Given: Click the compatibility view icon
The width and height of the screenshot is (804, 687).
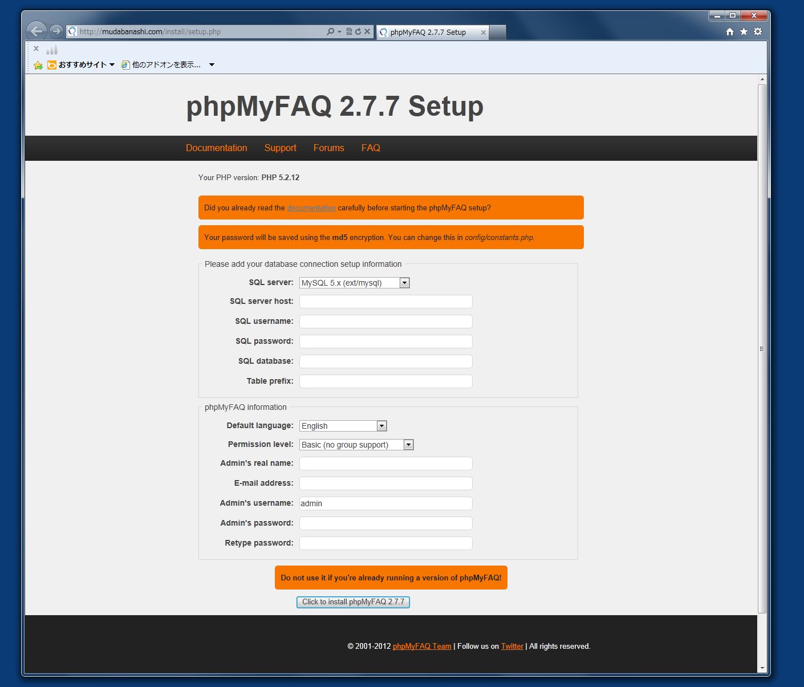Looking at the screenshot, I should 349,31.
